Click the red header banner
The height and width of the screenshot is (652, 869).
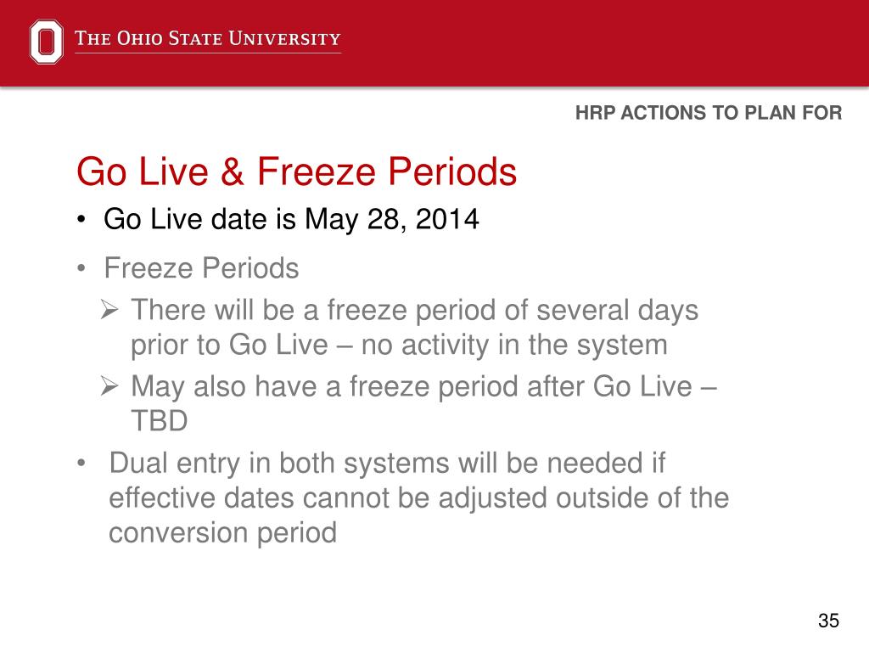click(x=434, y=43)
